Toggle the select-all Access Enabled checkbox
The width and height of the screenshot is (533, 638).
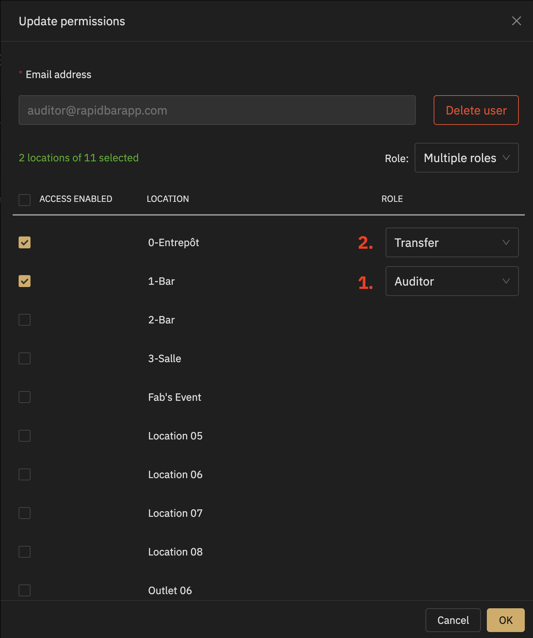click(x=25, y=200)
